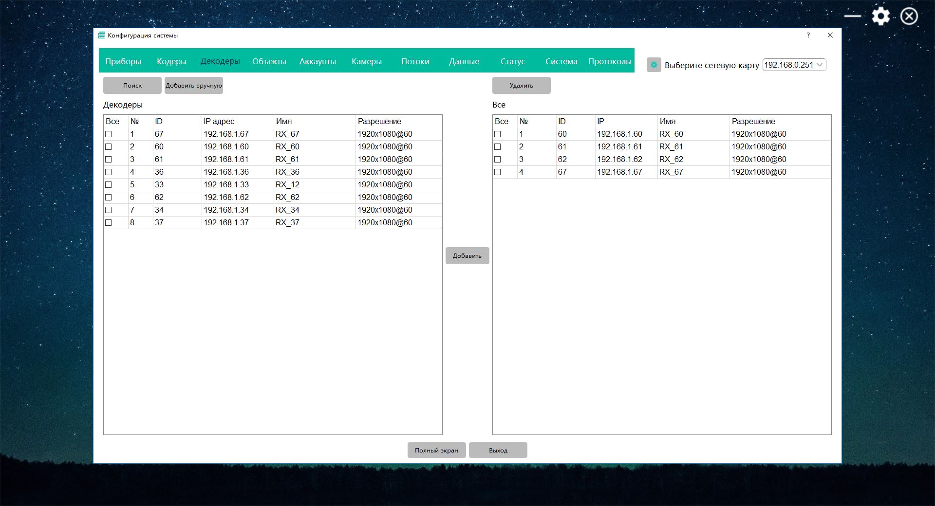Go to the Камеры tab
Image resolution: width=935 pixels, height=506 pixels.
tap(366, 61)
